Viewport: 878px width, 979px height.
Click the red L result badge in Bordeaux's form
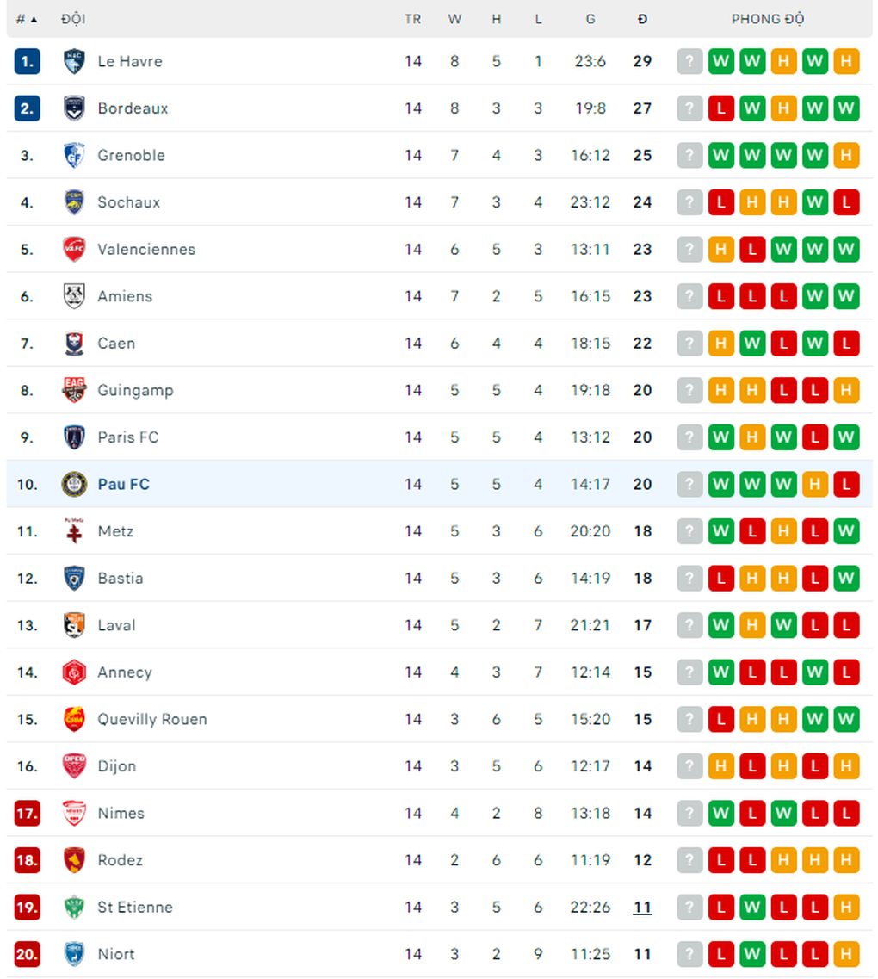(x=720, y=108)
